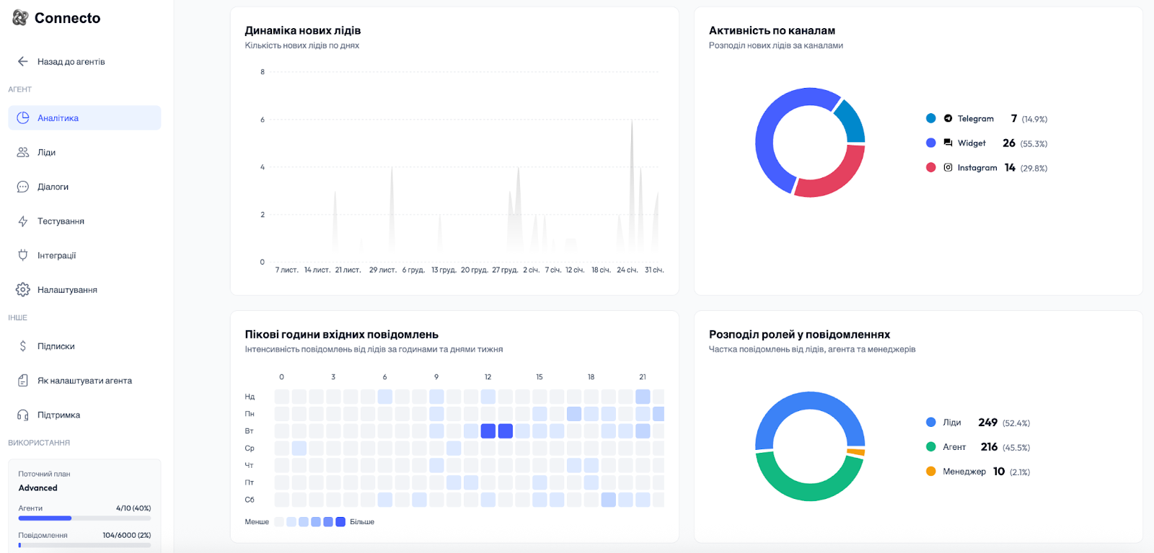The image size is (1154, 553).
Task: Toggle the Telegram legend entry in channels chart
Action: pyautogui.click(x=975, y=118)
